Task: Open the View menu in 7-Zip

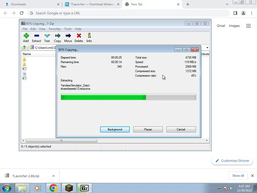Action: point(42,29)
